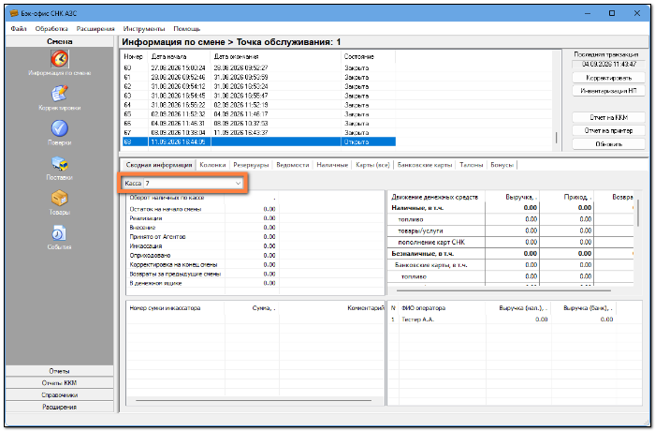Switch to the Бонусы tab

pyautogui.click(x=502, y=165)
